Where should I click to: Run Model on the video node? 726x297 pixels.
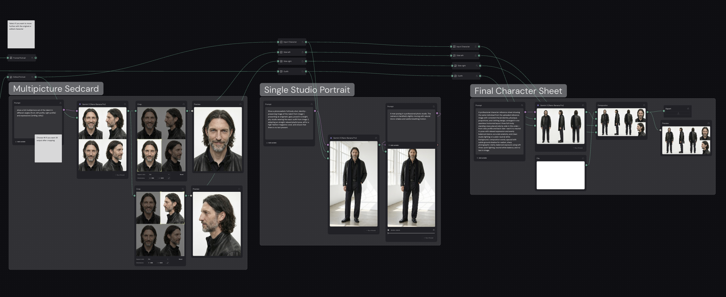(428, 238)
